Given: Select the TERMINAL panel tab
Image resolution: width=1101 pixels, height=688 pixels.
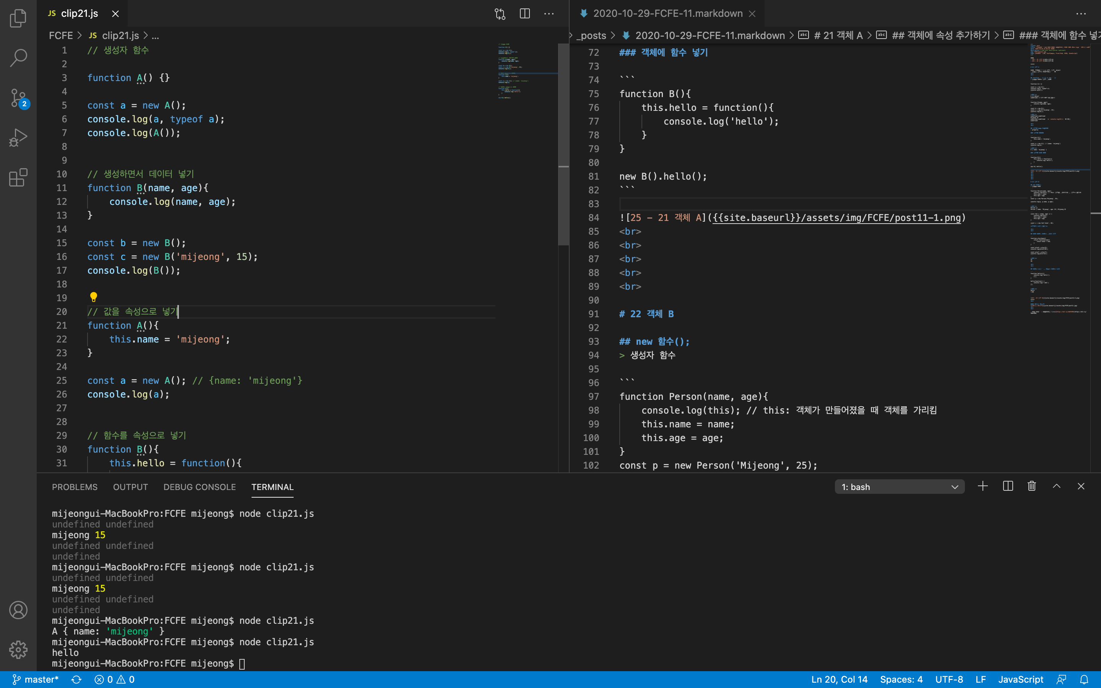Looking at the screenshot, I should [273, 487].
